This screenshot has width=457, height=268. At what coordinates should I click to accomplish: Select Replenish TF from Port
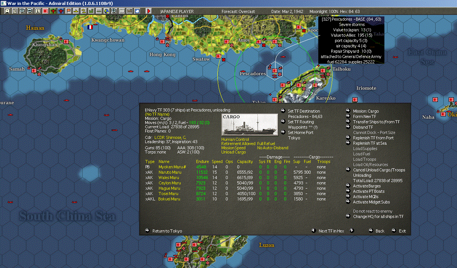(x=373, y=138)
